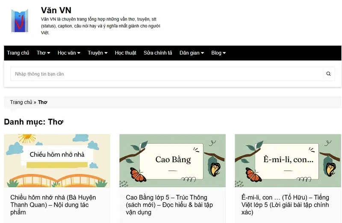342x223 pixels.
Task: Click Thơ in the breadcrumb
Action: pos(42,102)
